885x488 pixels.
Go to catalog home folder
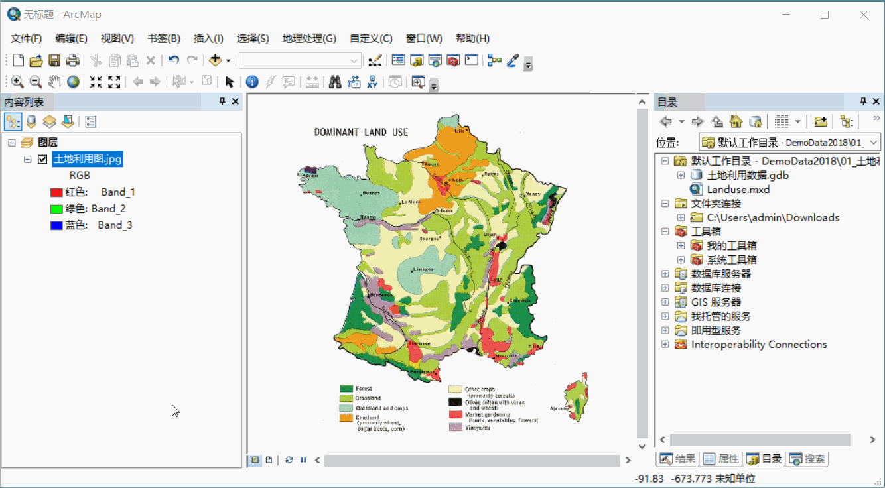(x=736, y=121)
